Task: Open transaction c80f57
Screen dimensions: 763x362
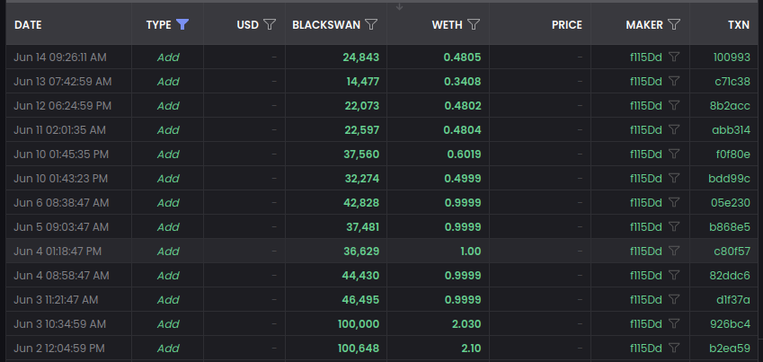Action: [x=732, y=252]
